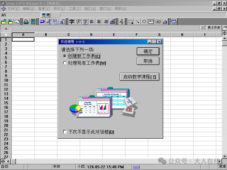Select row header 10

[6, 80]
